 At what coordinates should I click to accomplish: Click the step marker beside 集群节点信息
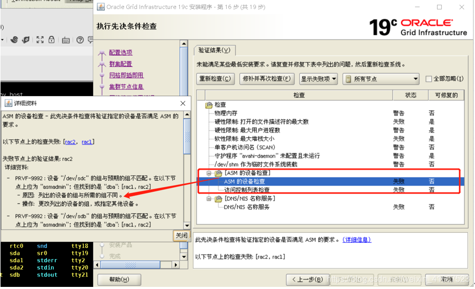click(x=102, y=87)
